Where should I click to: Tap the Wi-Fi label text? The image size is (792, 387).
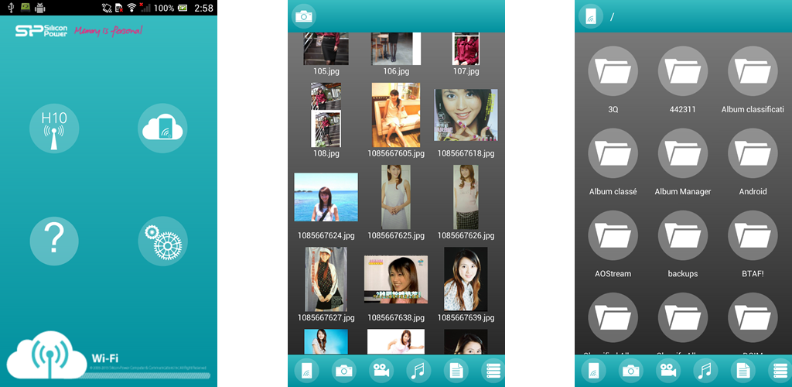point(105,358)
